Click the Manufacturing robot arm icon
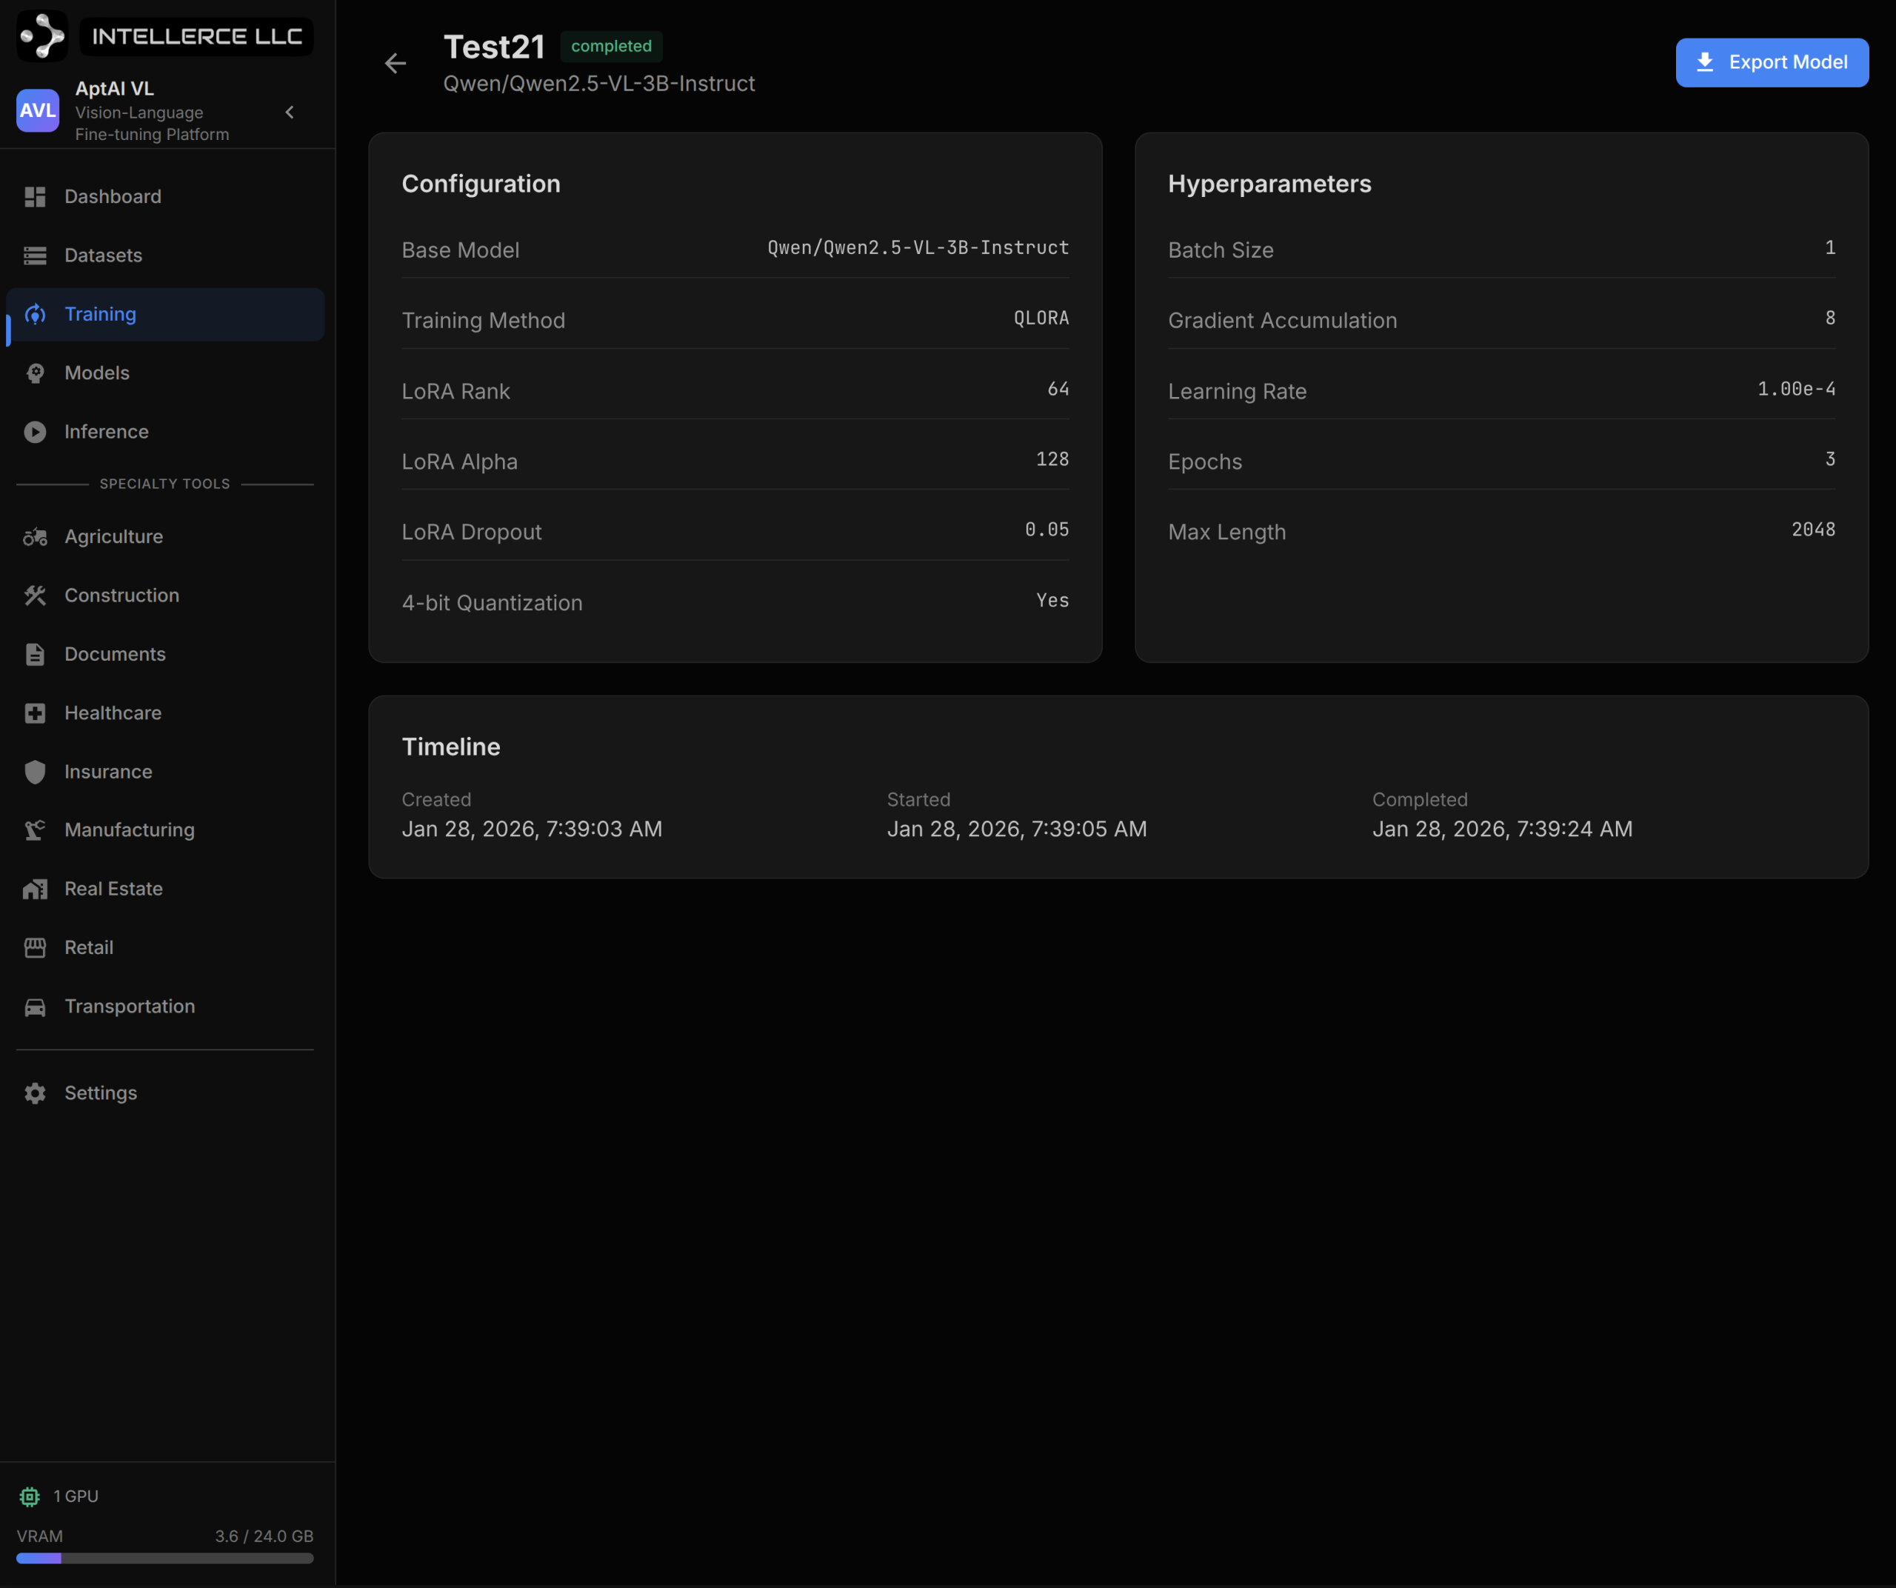The width and height of the screenshot is (1896, 1588). tap(36, 830)
